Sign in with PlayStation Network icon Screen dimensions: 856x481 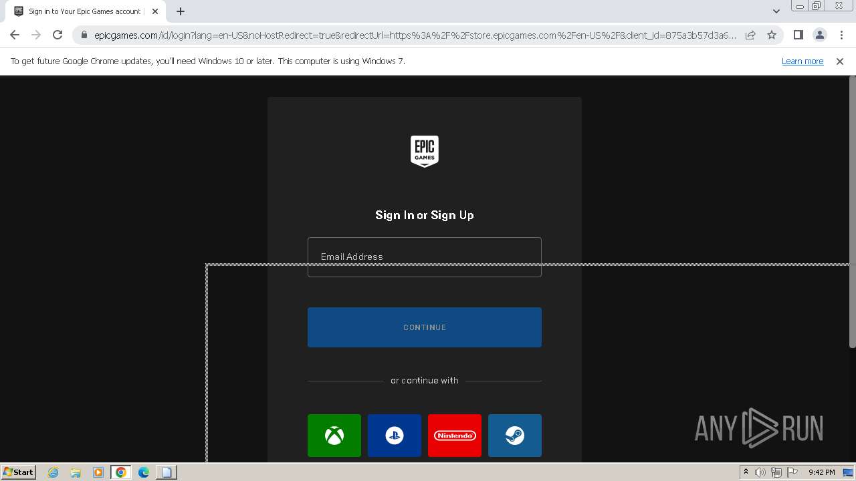pyautogui.click(x=395, y=436)
